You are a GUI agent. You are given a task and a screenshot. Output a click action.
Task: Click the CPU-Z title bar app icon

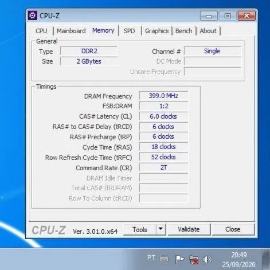point(33,15)
